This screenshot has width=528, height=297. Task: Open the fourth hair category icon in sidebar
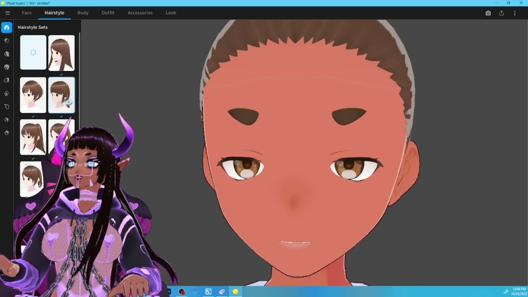pos(7,67)
